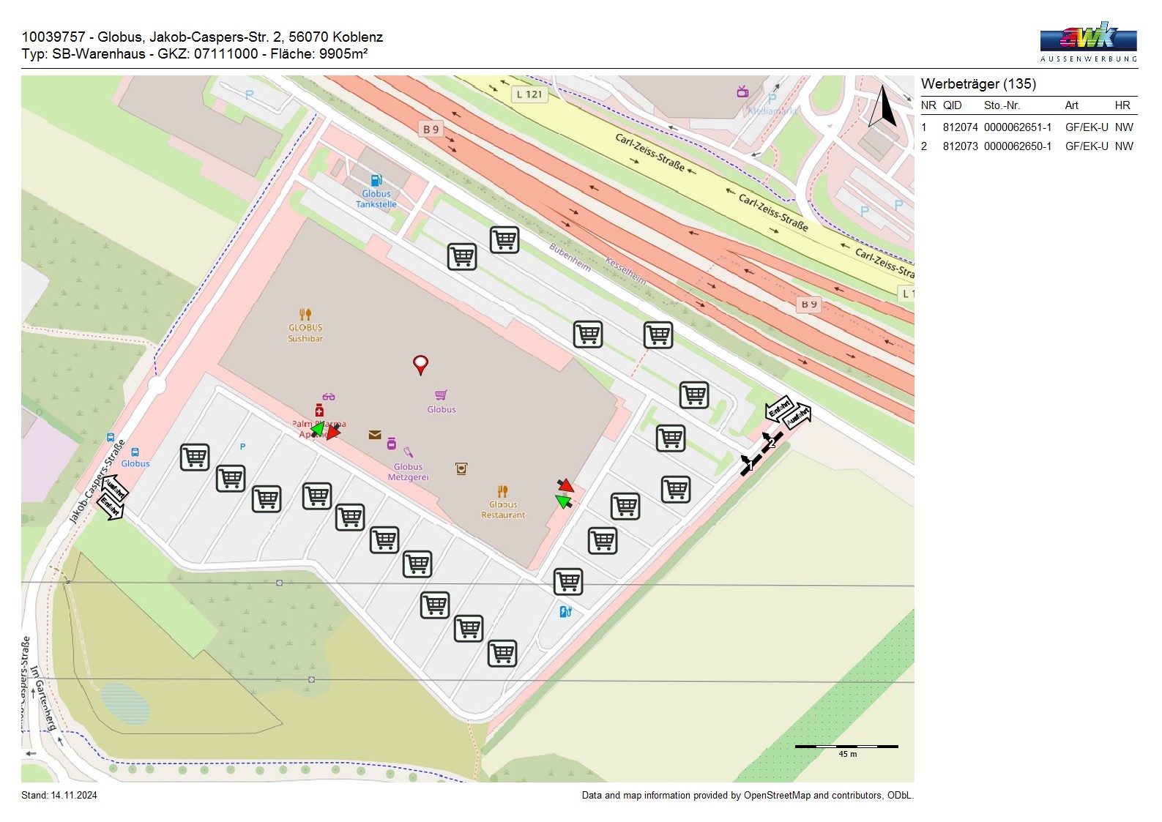Click the 45 m scale bar
Image resolution: width=1162 pixels, height=822 pixels.
pos(846,747)
